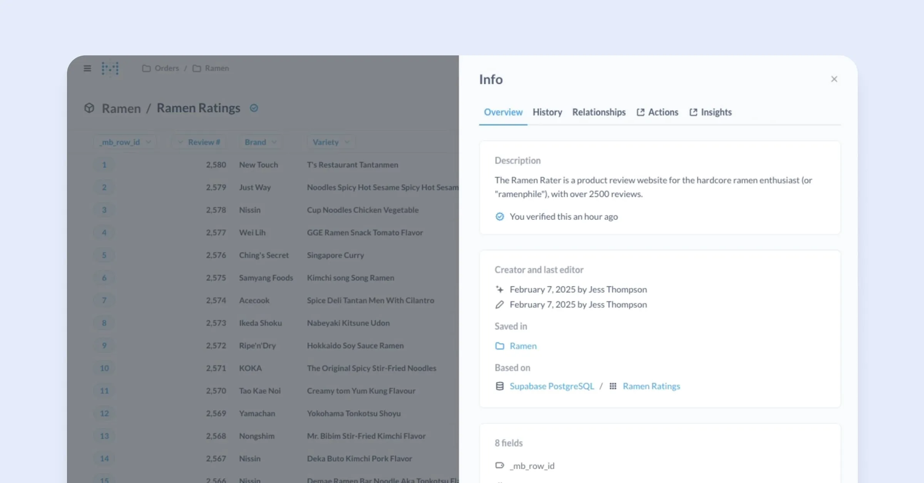This screenshot has height=483, width=924.
Task: Toggle verification via the verified check mark
Action: point(499,217)
